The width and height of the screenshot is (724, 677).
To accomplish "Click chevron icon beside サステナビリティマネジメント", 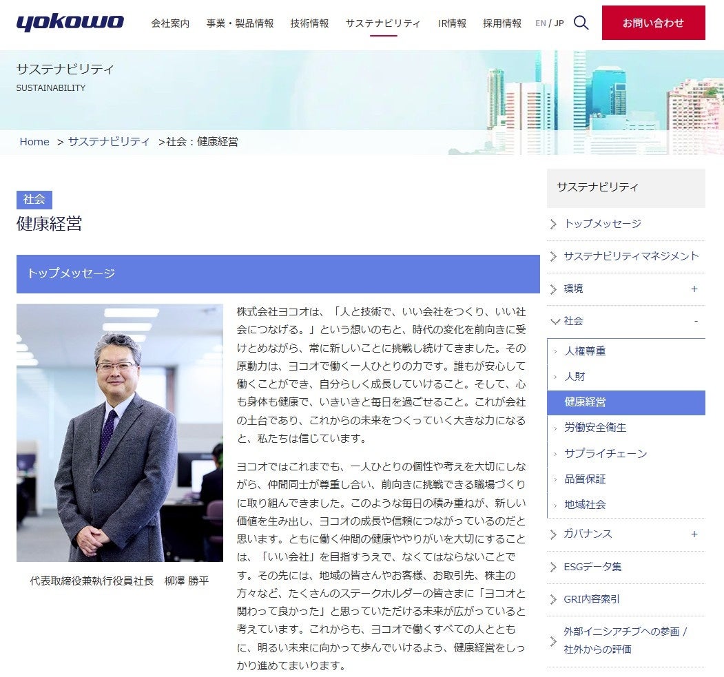I will pyautogui.click(x=553, y=257).
